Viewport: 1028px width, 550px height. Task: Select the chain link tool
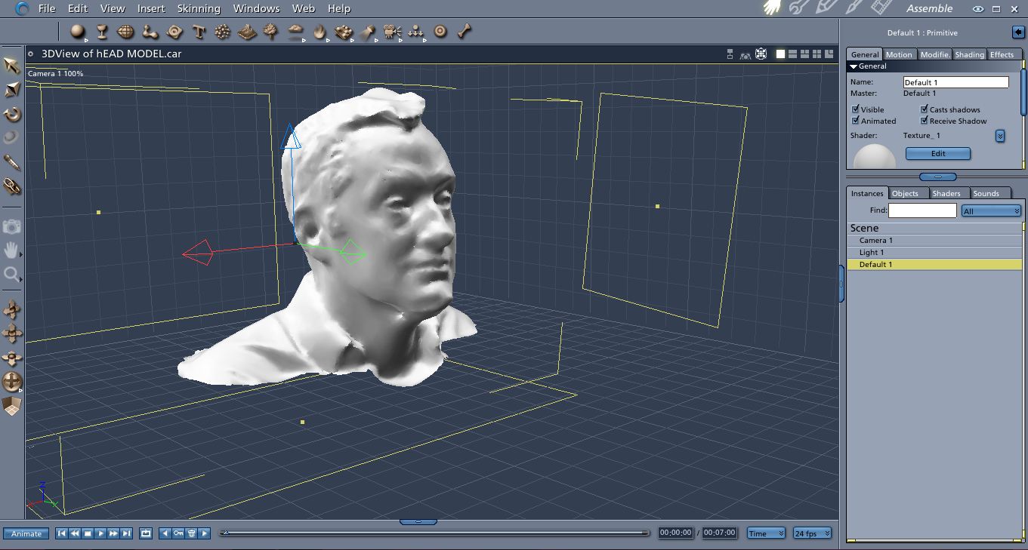(x=12, y=185)
